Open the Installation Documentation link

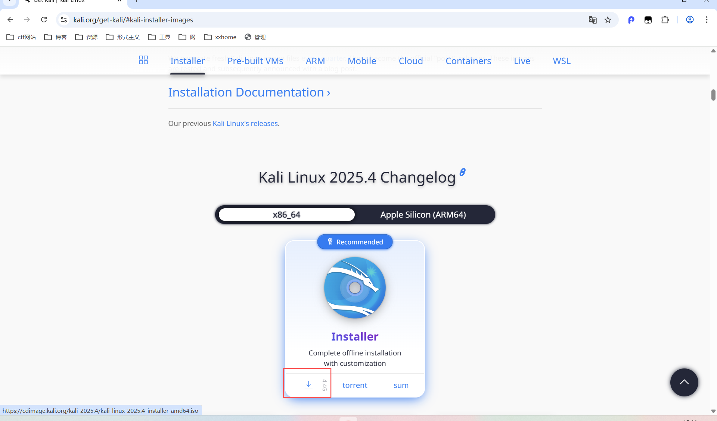tap(249, 92)
